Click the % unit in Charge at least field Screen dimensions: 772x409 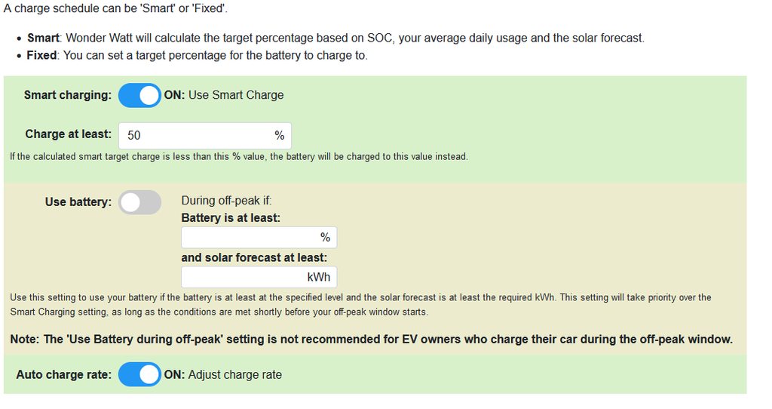click(x=280, y=136)
